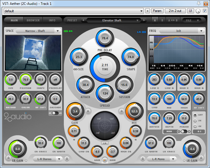Click the Param button
This screenshot has width=210, height=168.
(157, 11)
